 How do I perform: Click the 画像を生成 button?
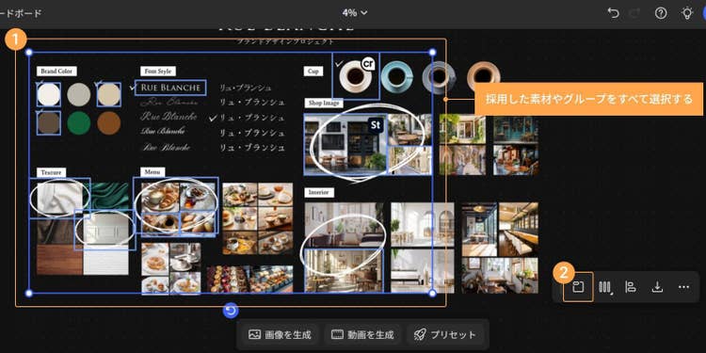pyautogui.click(x=280, y=334)
